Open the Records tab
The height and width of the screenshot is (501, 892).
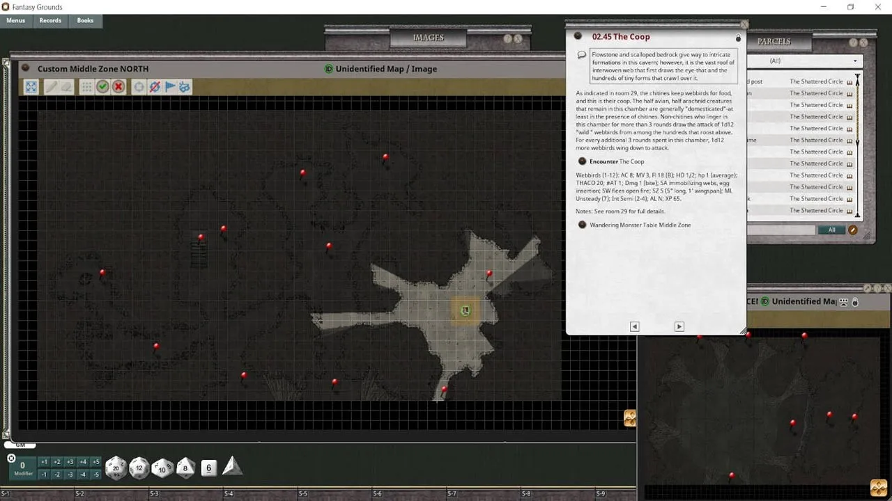[x=50, y=20]
